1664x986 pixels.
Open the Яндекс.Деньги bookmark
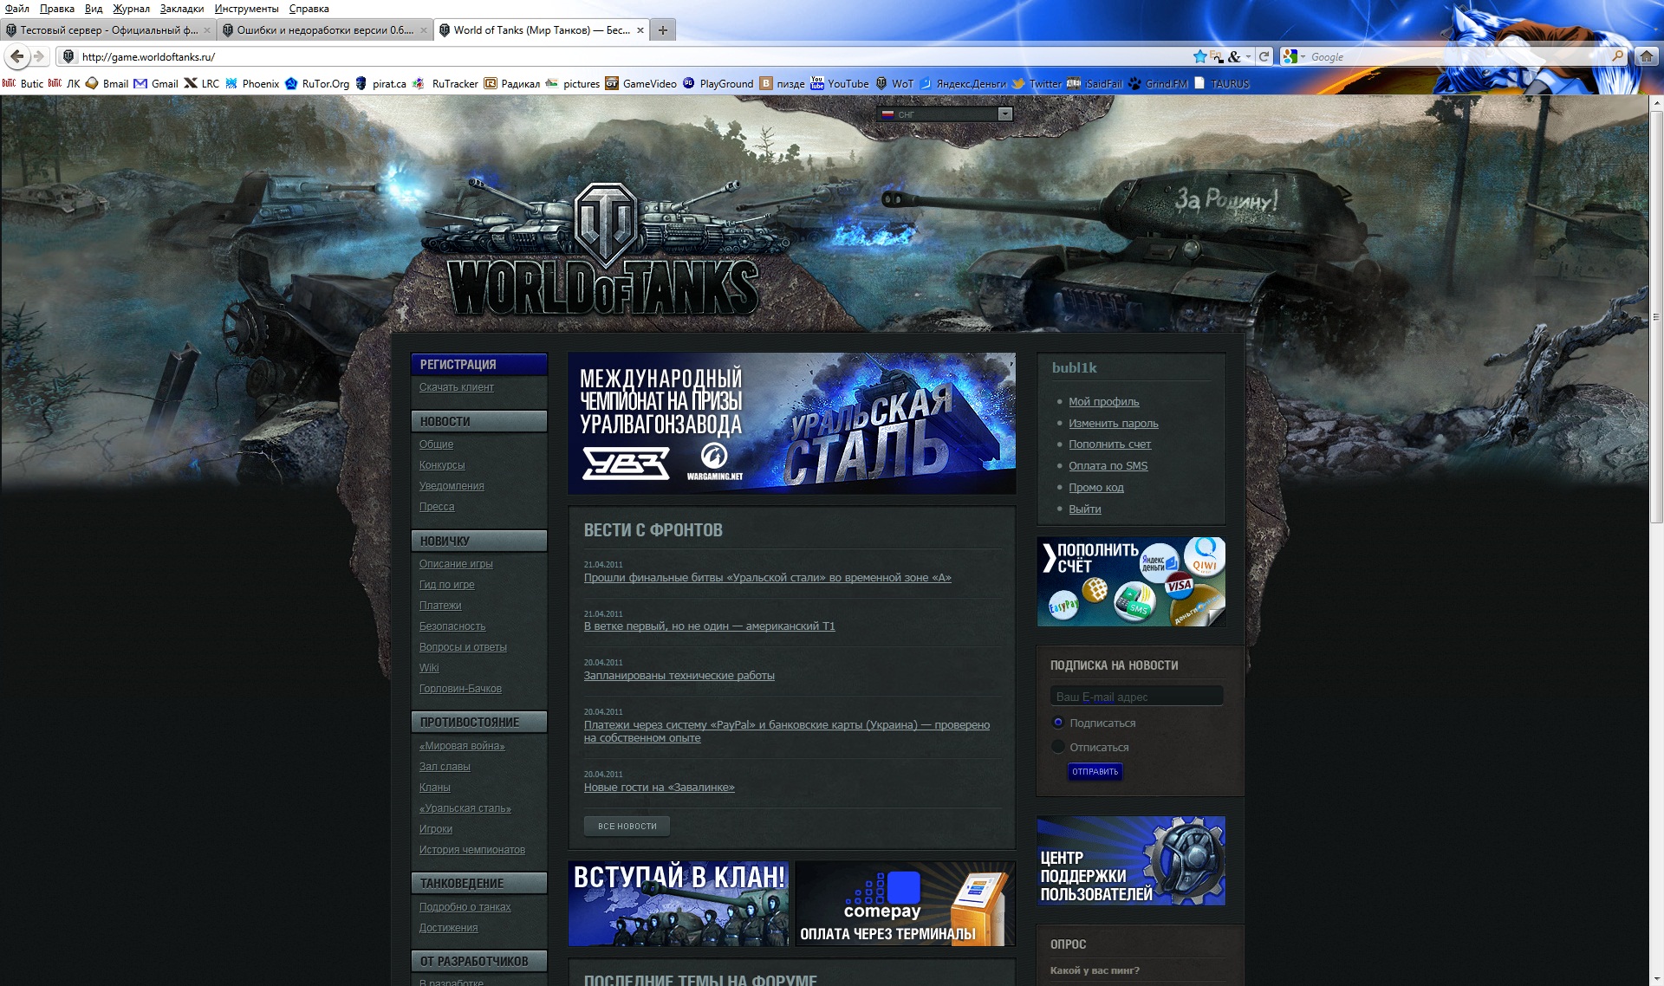(x=963, y=84)
